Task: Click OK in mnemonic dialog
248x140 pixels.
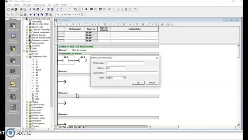Action: pos(138,83)
